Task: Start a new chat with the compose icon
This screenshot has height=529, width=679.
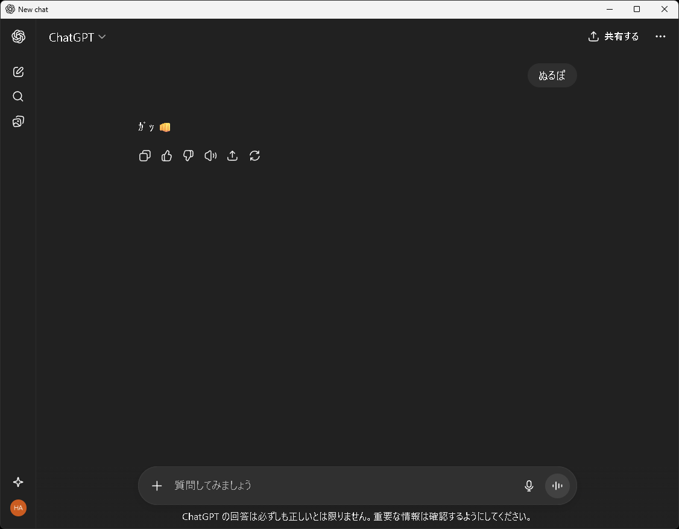Action: (18, 71)
